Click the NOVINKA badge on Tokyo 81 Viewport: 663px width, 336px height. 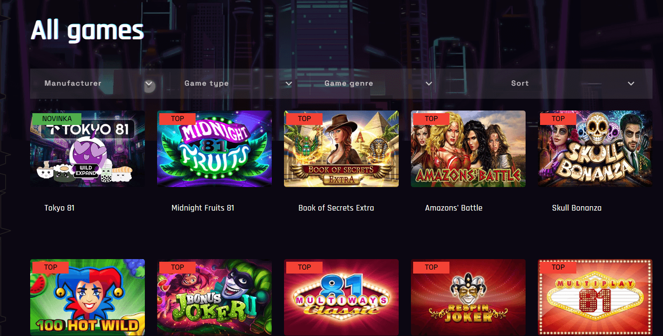57,118
